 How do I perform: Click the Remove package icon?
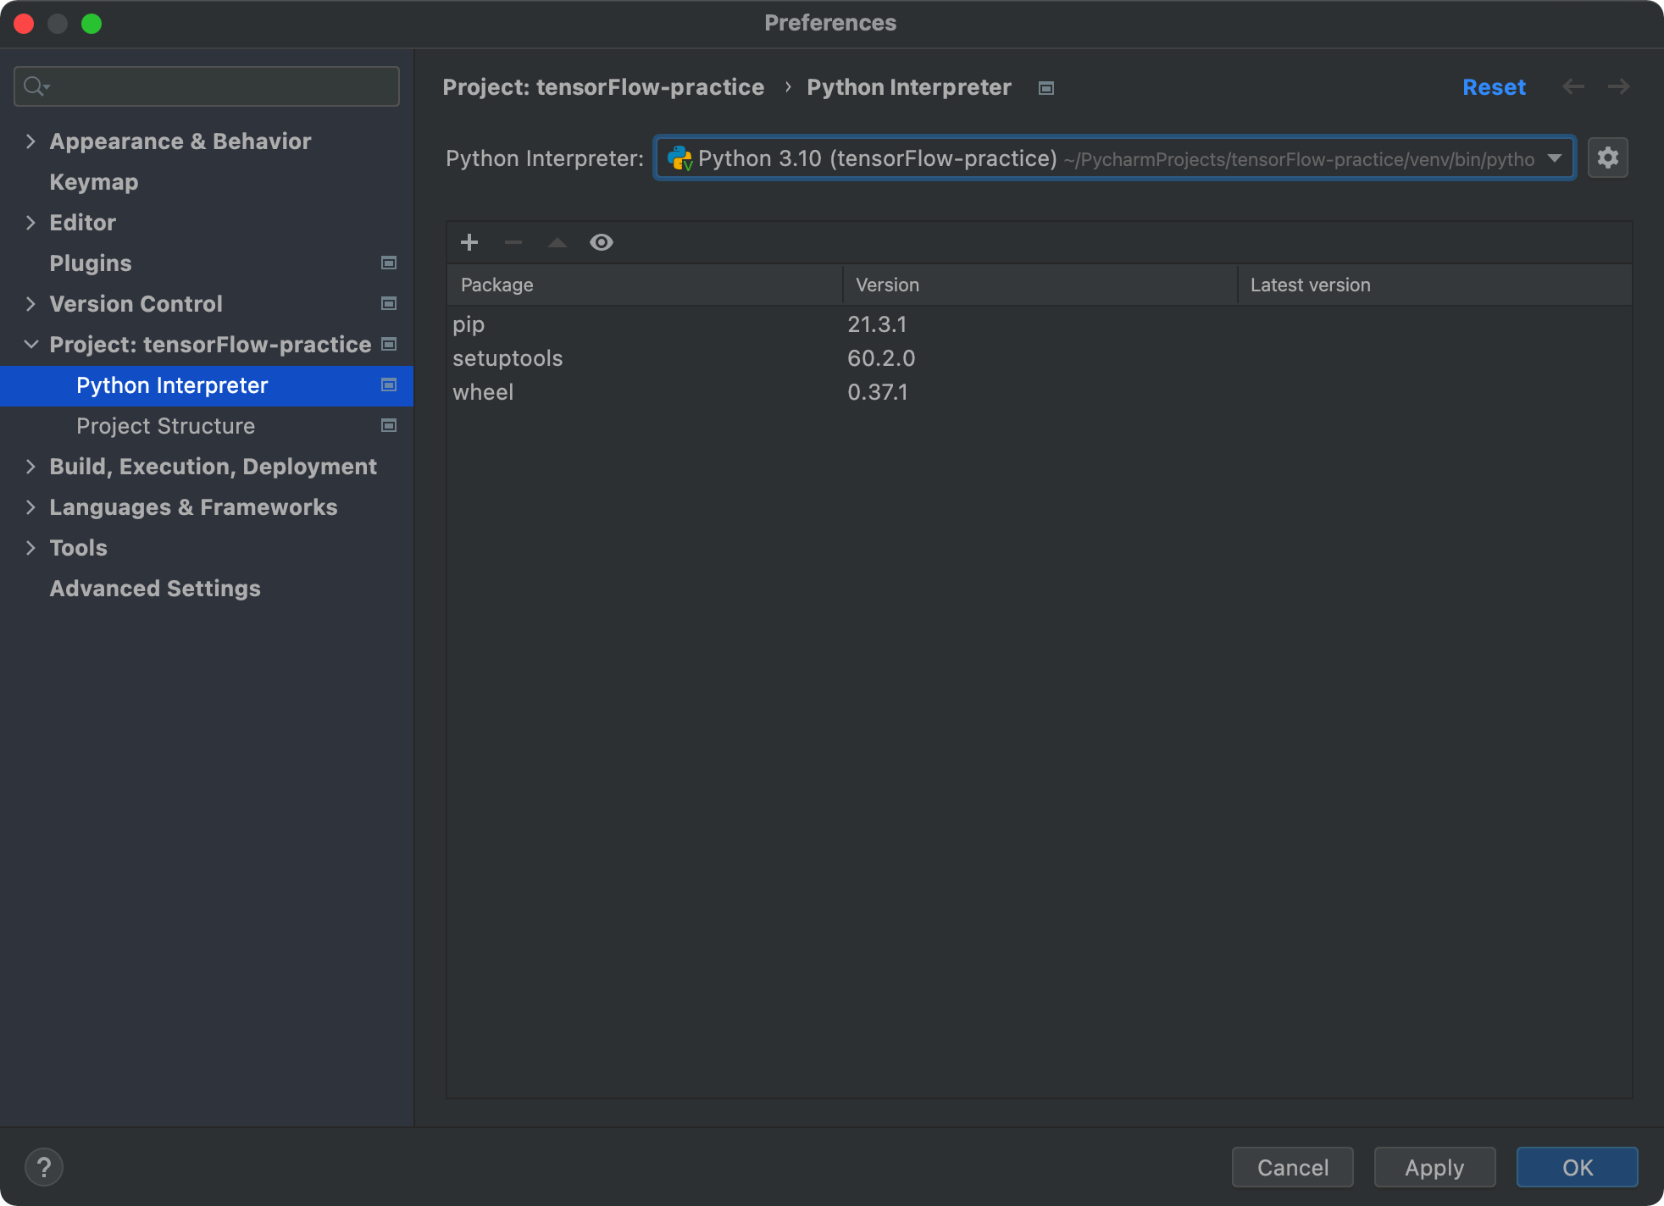click(x=513, y=241)
